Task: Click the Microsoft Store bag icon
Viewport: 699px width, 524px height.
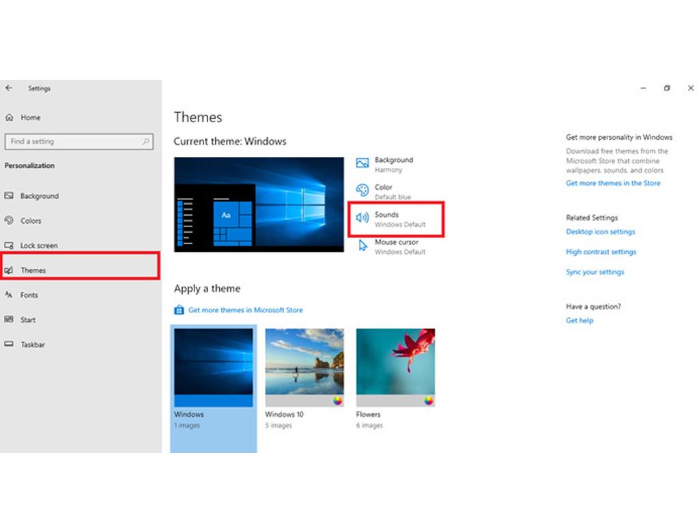Action: coord(179,310)
